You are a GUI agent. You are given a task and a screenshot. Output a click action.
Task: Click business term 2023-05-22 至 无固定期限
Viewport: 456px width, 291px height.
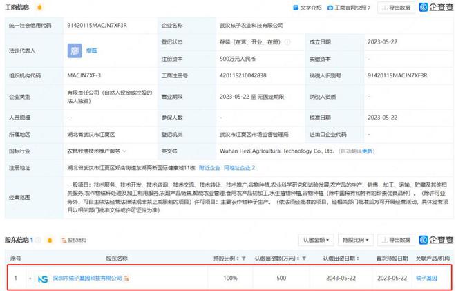click(252, 97)
